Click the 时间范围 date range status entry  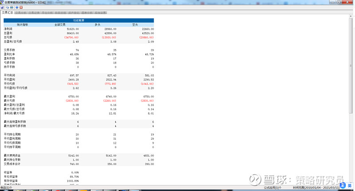(316, 187)
